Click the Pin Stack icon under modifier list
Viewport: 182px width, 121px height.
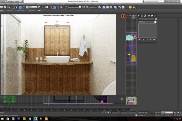(139, 40)
